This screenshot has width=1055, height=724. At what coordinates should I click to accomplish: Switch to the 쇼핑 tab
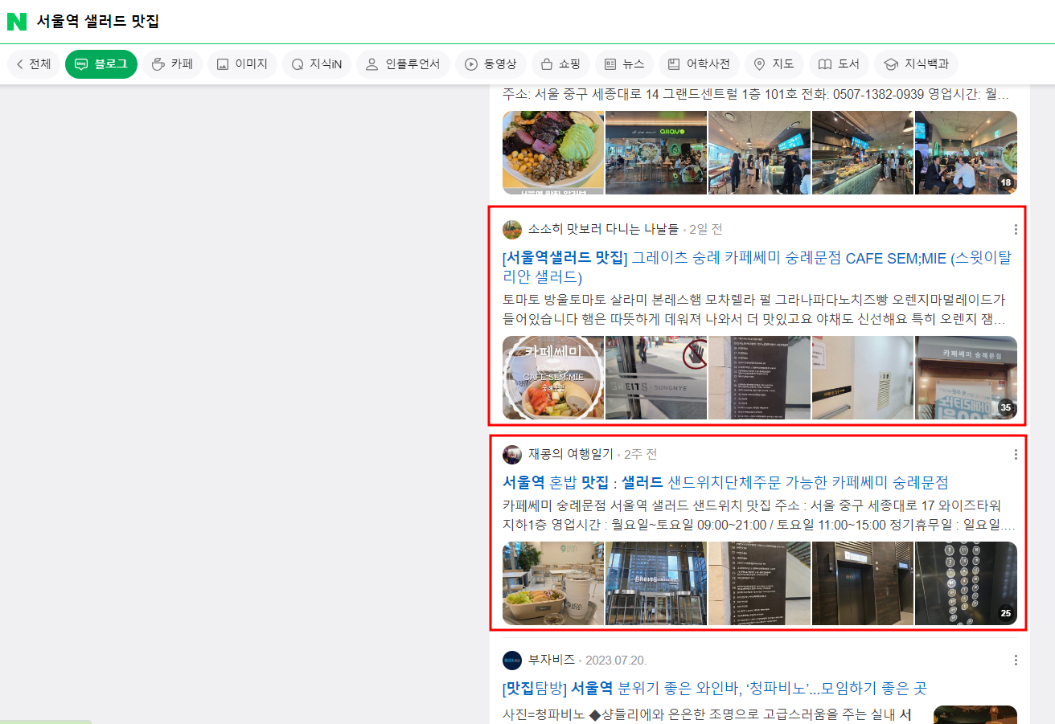click(x=560, y=64)
